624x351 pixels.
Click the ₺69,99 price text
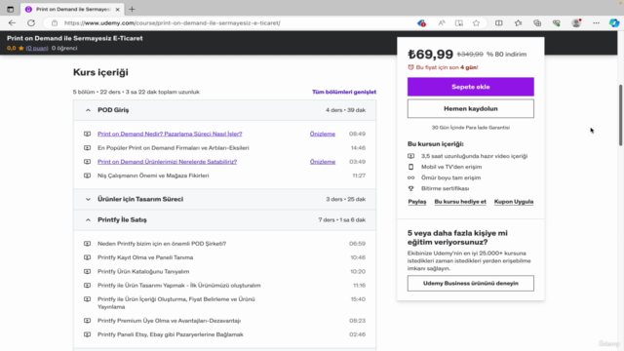430,55
